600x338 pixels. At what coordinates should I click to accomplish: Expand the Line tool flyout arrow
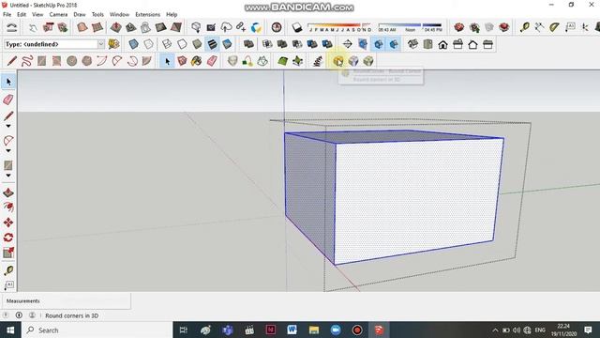click(x=8, y=126)
